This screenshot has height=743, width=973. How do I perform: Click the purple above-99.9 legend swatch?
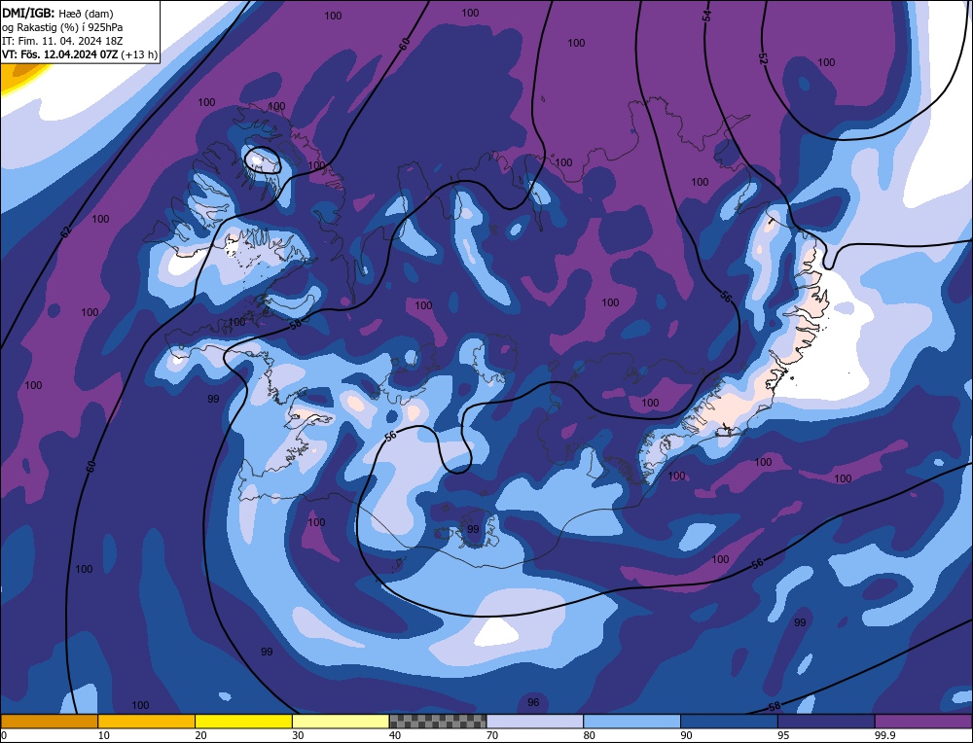point(923,721)
